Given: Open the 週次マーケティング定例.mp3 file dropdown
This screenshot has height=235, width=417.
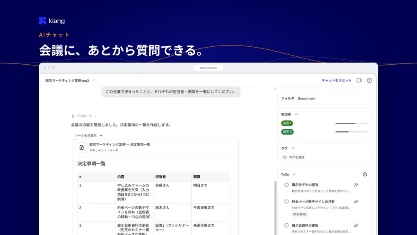Looking at the screenshot, I should click(93, 81).
